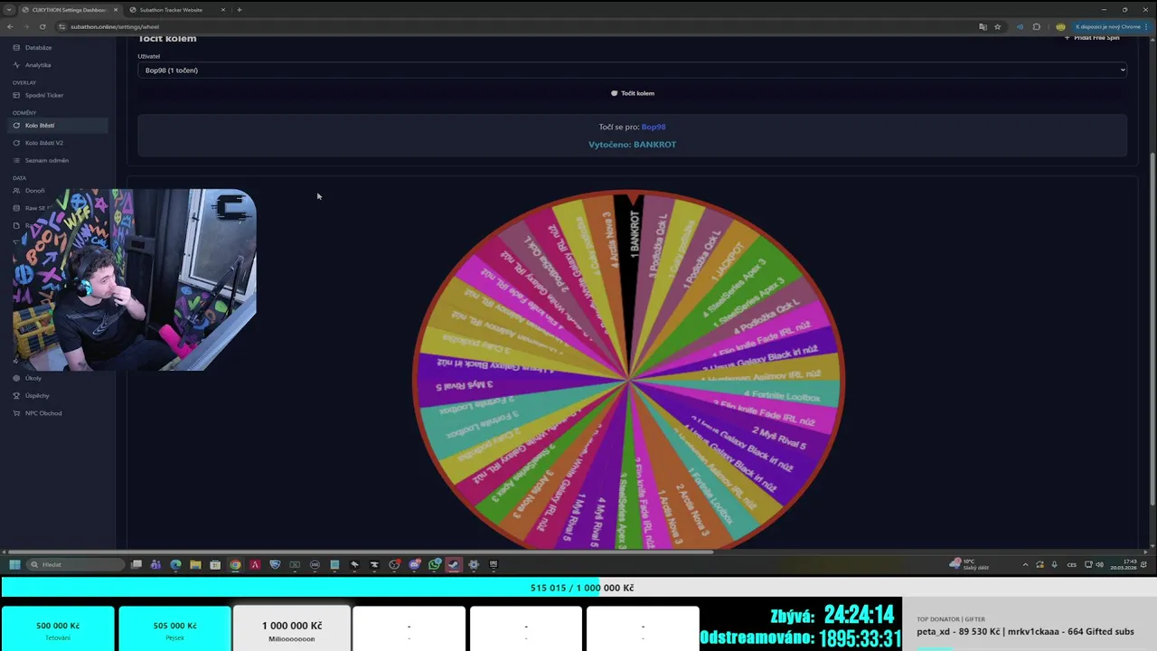Close the Subathon Tracker Website tab
The width and height of the screenshot is (1157, 651).
(223, 10)
